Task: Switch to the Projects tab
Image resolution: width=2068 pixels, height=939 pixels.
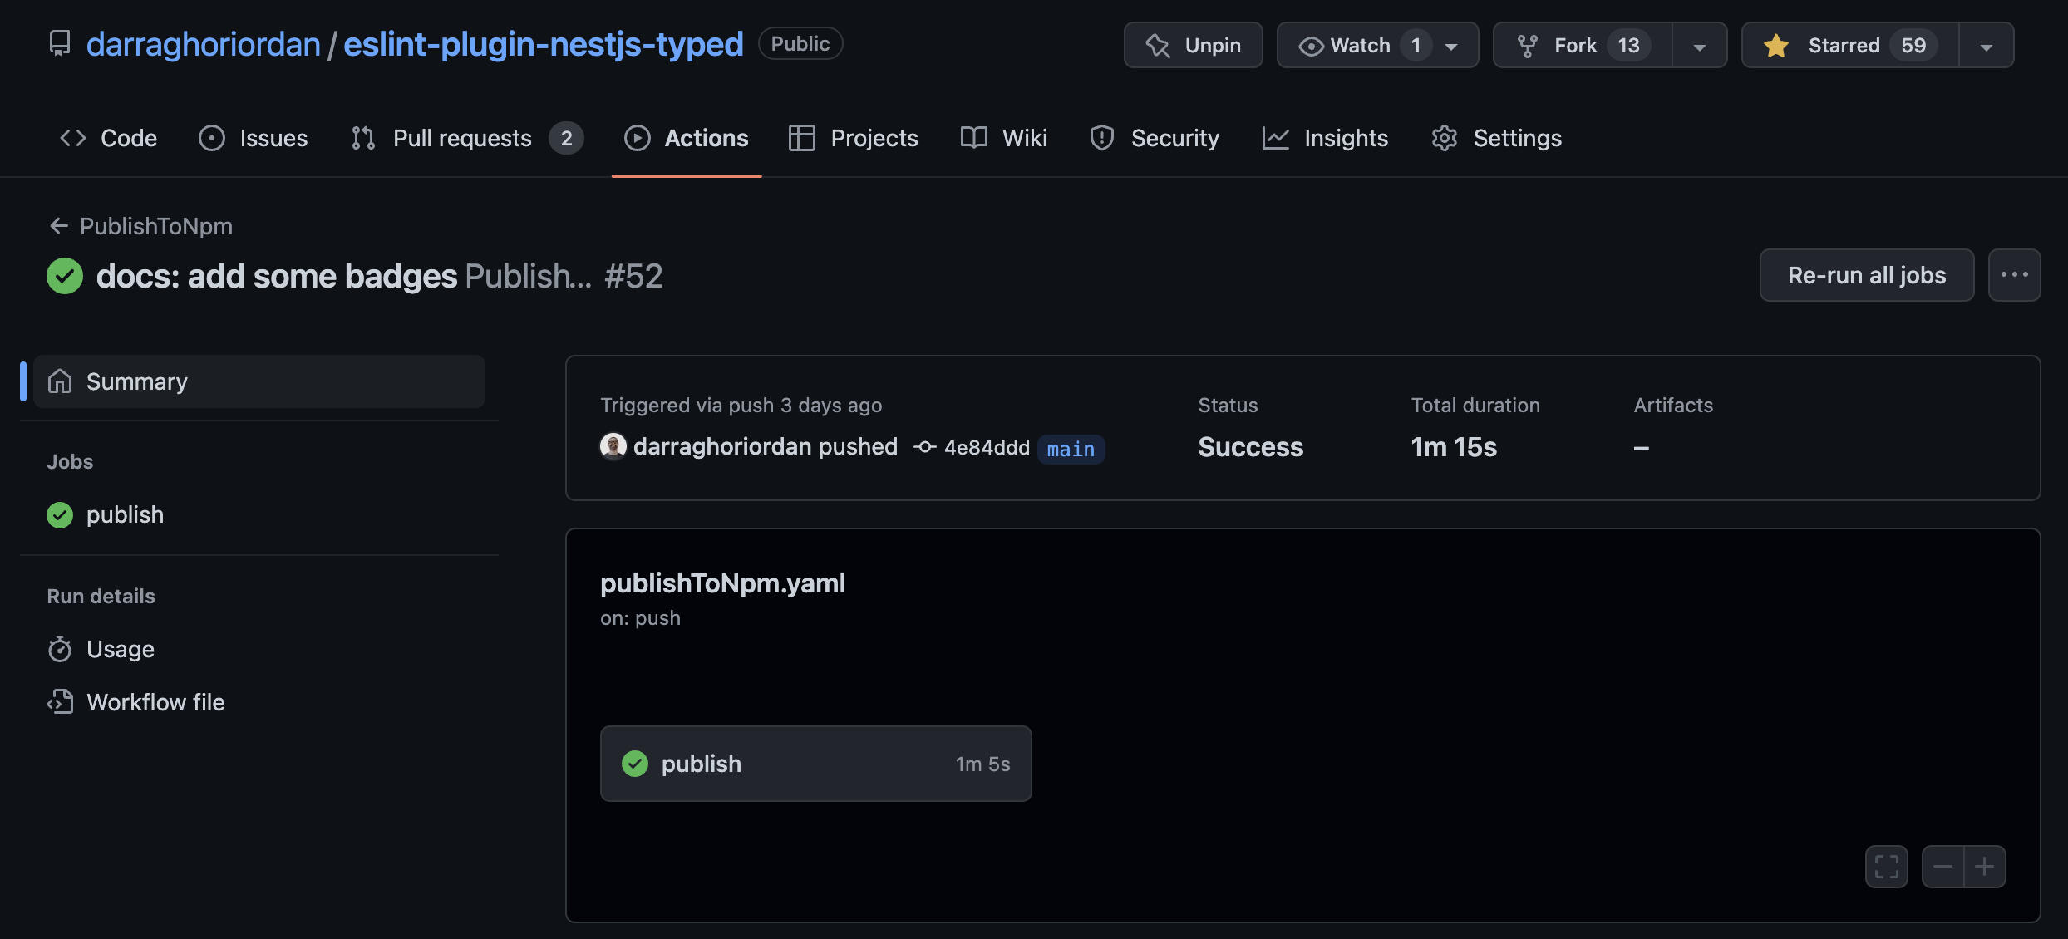Action: tap(853, 138)
